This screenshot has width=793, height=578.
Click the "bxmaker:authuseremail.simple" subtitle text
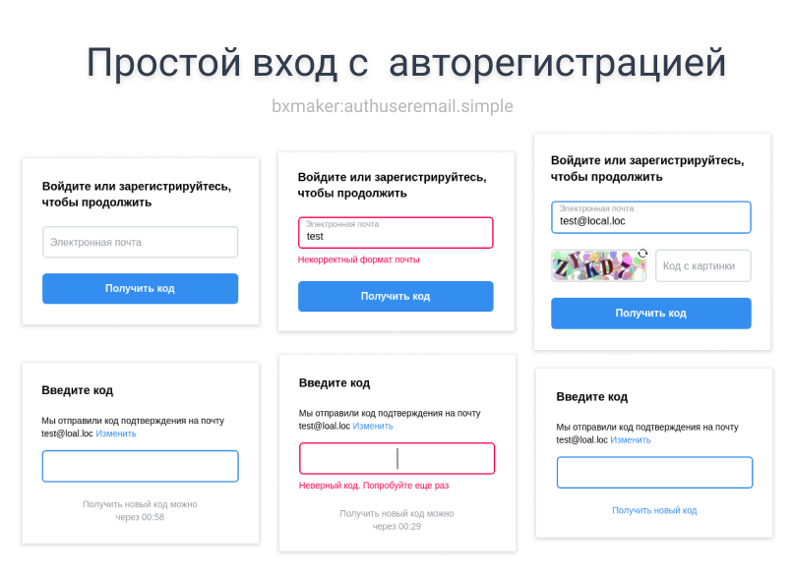393,105
